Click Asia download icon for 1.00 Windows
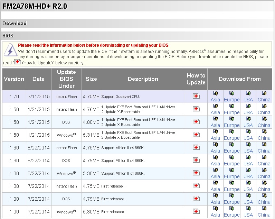The width and height of the screenshot is (275, 219). [x=215, y=209]
